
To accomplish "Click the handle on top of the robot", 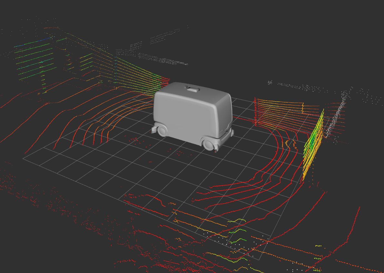I will (x=192, y=88).
